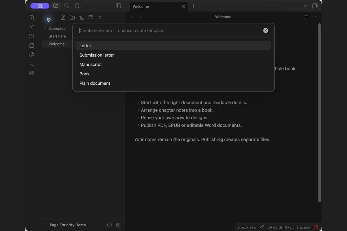
Task: Clear the template search field
Action: pos(266,31)
